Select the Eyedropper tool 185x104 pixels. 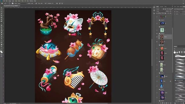pos(1,19)
